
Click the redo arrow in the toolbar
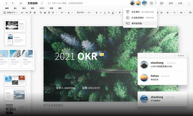pyautogui.click(x=26, y=12)
